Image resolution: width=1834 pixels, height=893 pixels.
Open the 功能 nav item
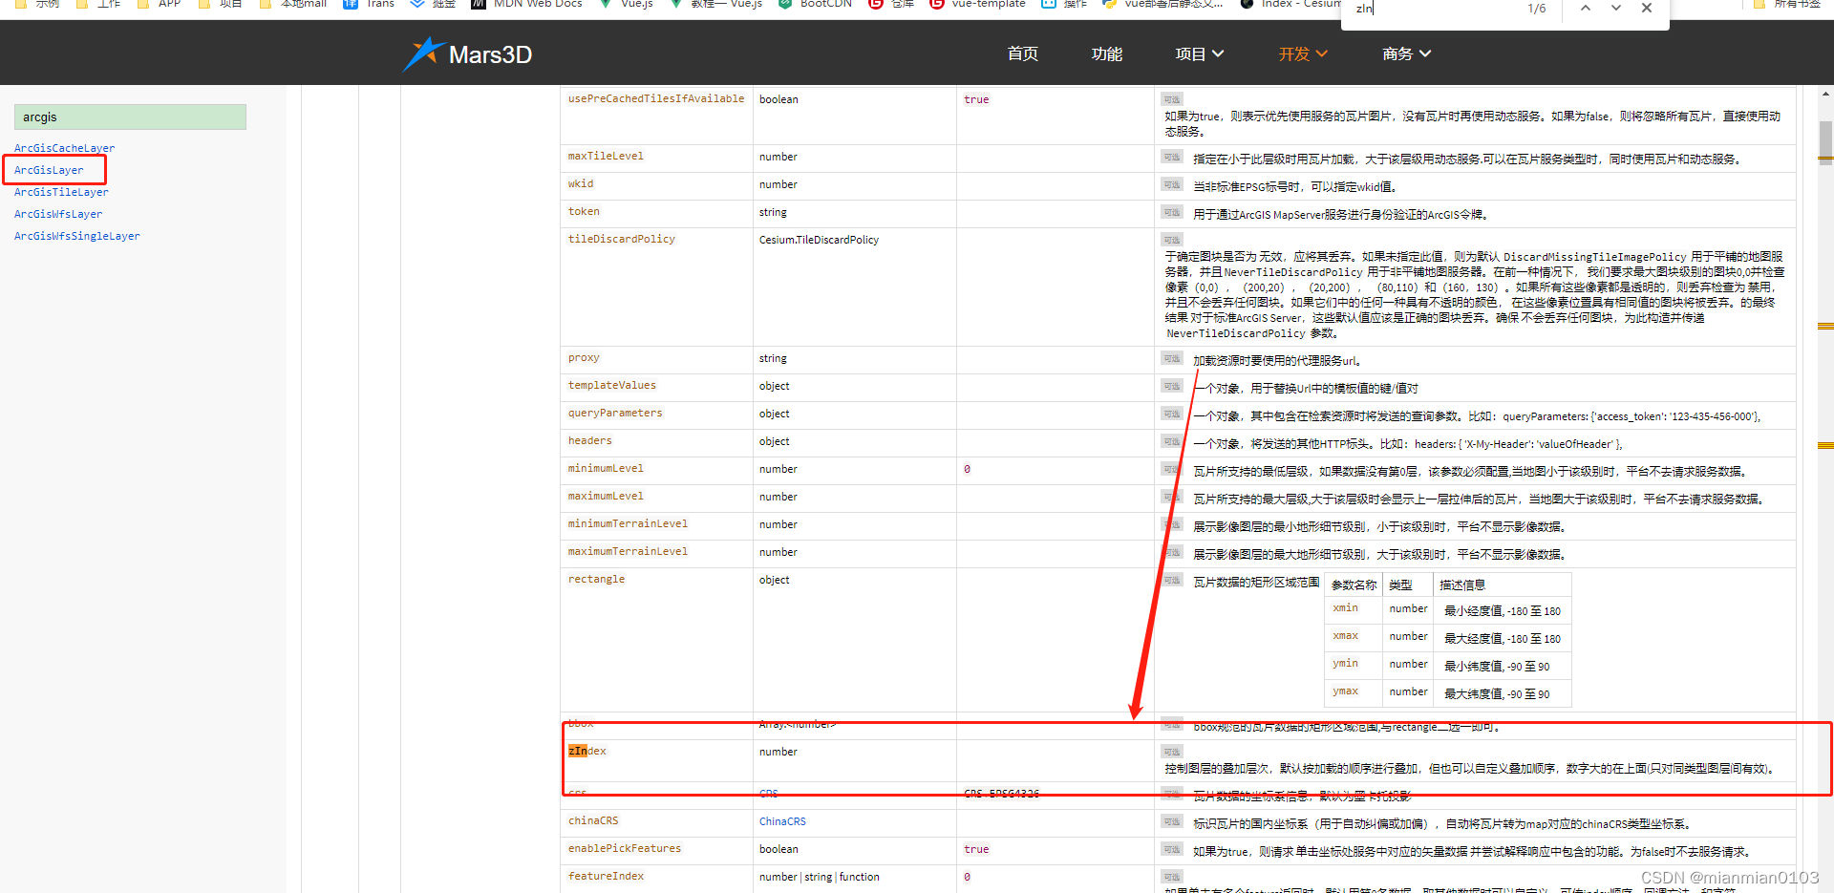[x=1106, y=54]
